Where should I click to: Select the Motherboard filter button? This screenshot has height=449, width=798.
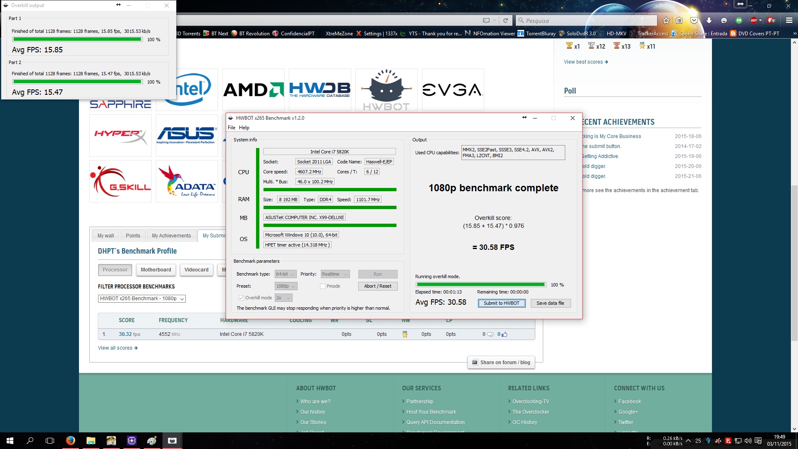(x=156, y=270)
